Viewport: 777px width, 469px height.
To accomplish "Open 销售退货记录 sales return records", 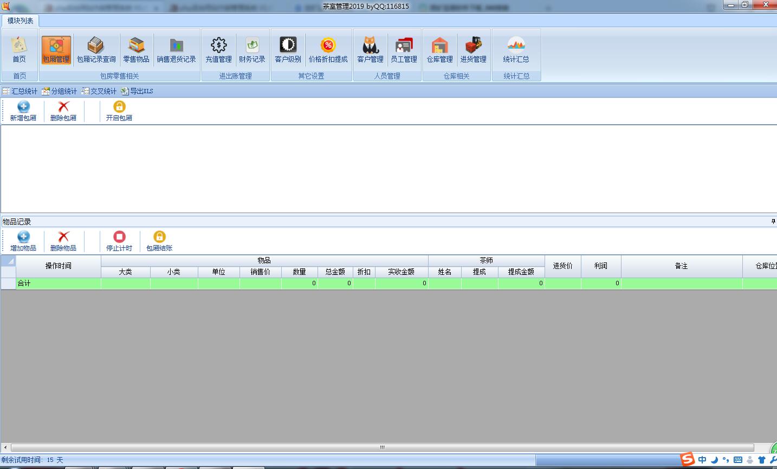I will pos(176,50).
